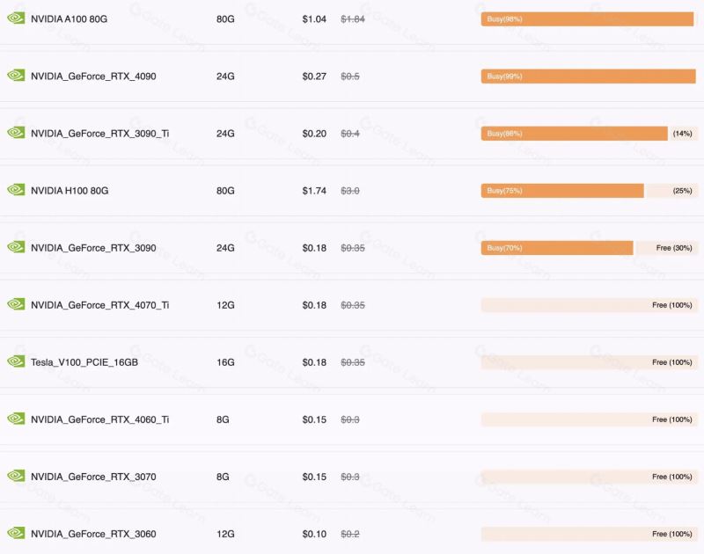Viewport: 704px width, 554px height.
Task: Click struck-through $1.84 price for A100
Action: (353, 19)
